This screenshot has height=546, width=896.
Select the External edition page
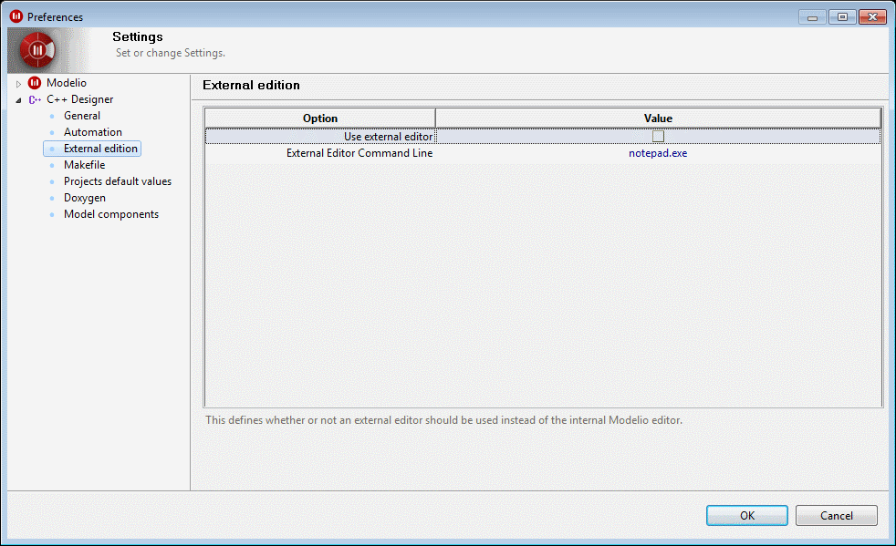pyautogui.click(x=100, y=149)
